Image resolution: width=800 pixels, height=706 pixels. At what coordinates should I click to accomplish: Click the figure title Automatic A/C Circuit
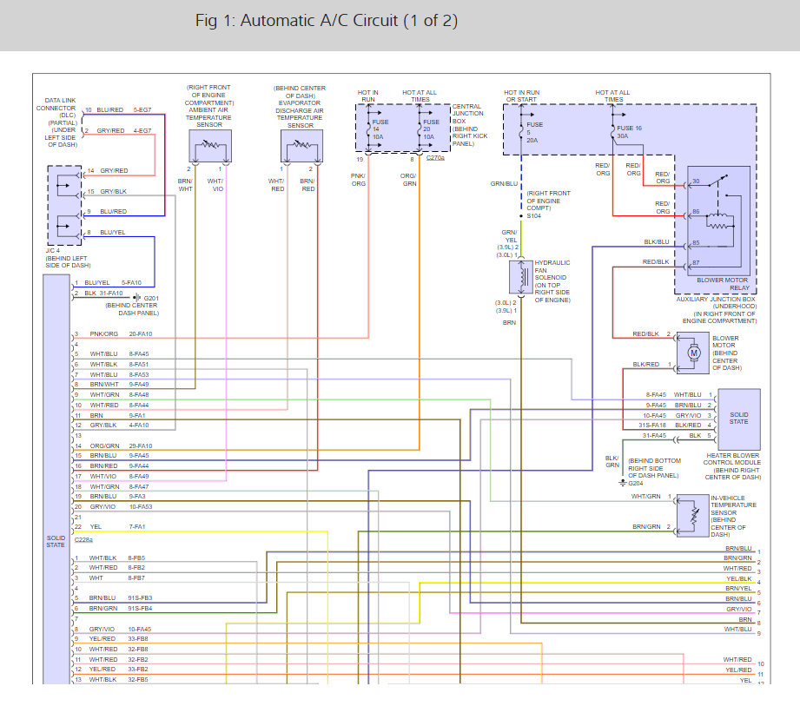327,21
